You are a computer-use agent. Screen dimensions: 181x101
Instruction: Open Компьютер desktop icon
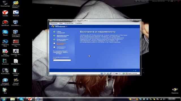[5, 4]
